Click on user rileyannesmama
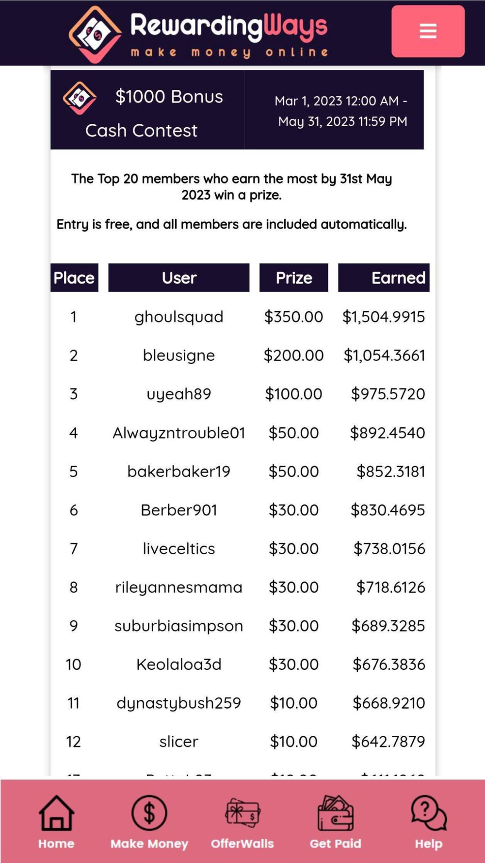This screenshot has height=863, width=485. click(x=179, y=587)
